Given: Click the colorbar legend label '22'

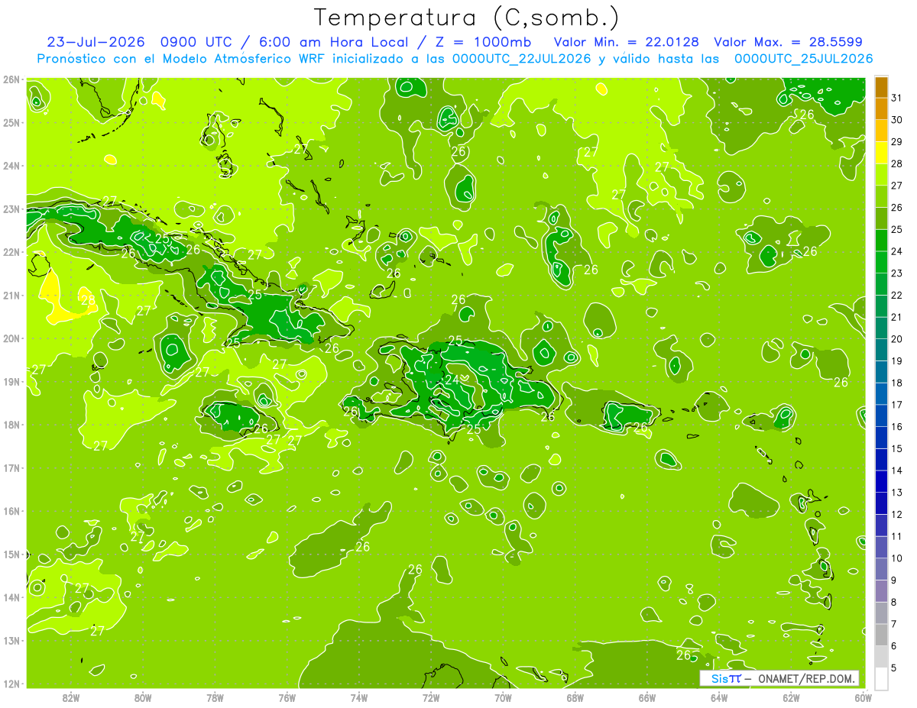Looking at the screenshot, I should click(897, 296).
